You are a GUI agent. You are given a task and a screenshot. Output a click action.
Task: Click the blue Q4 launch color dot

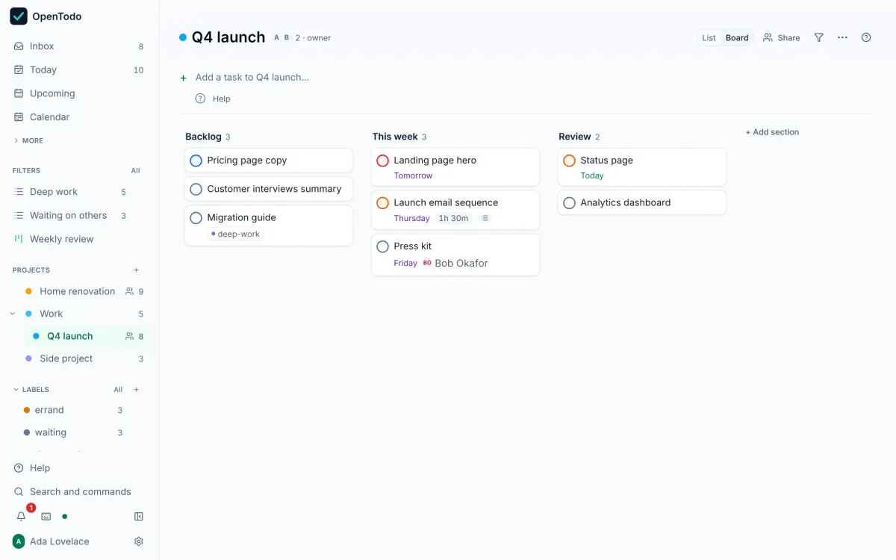click(x=183, y=37)
